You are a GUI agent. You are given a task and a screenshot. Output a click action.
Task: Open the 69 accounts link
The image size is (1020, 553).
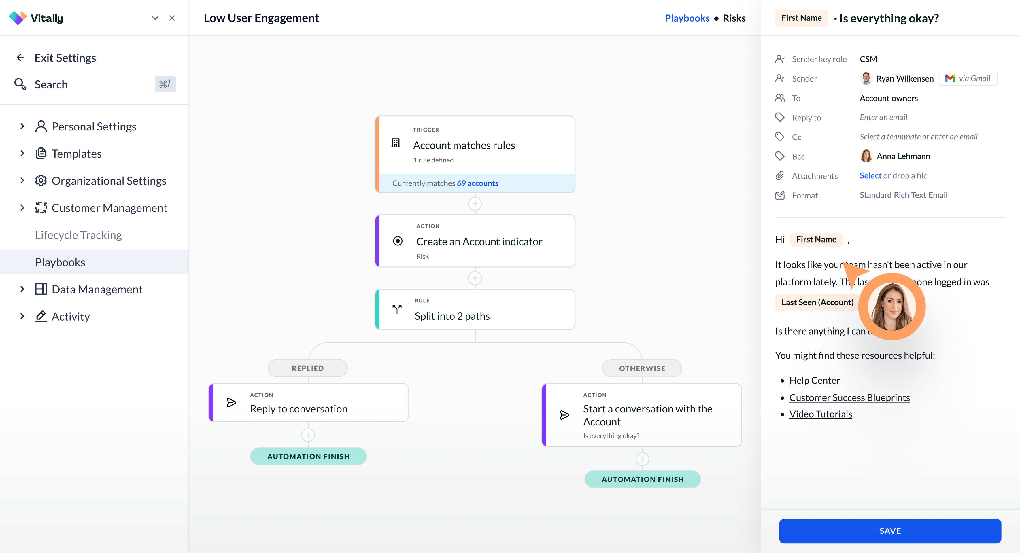[477, 183]
